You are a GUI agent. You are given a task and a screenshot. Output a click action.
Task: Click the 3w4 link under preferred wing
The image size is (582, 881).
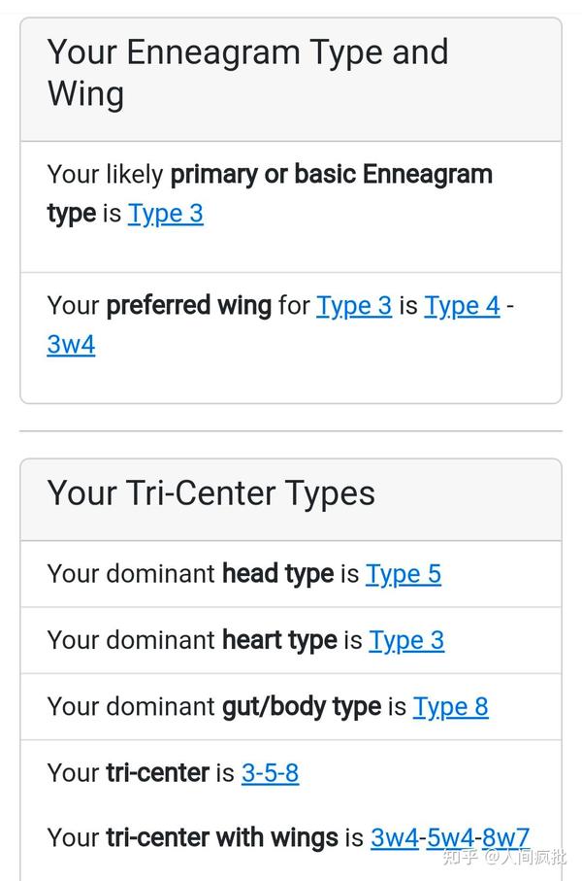pos(71,344)
